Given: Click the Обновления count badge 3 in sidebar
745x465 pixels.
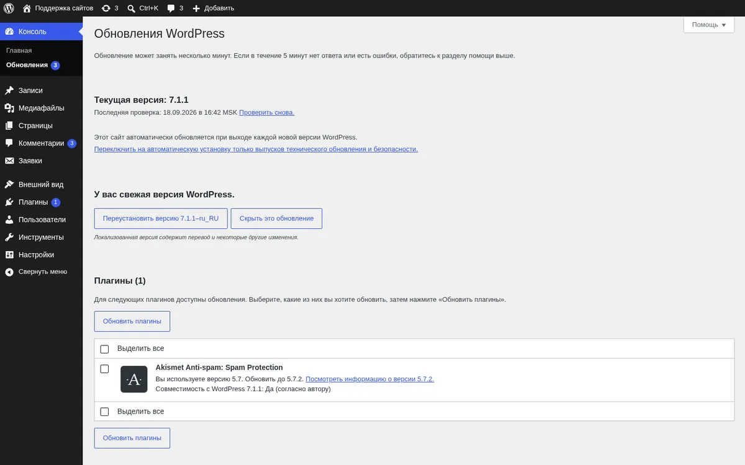Looking at the screenshot, I should pos(55,65).
